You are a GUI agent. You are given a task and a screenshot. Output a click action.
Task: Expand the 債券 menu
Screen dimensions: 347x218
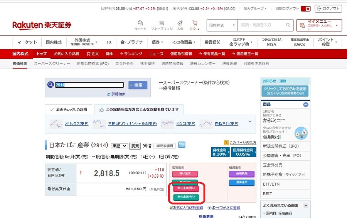tap(157, 42)
